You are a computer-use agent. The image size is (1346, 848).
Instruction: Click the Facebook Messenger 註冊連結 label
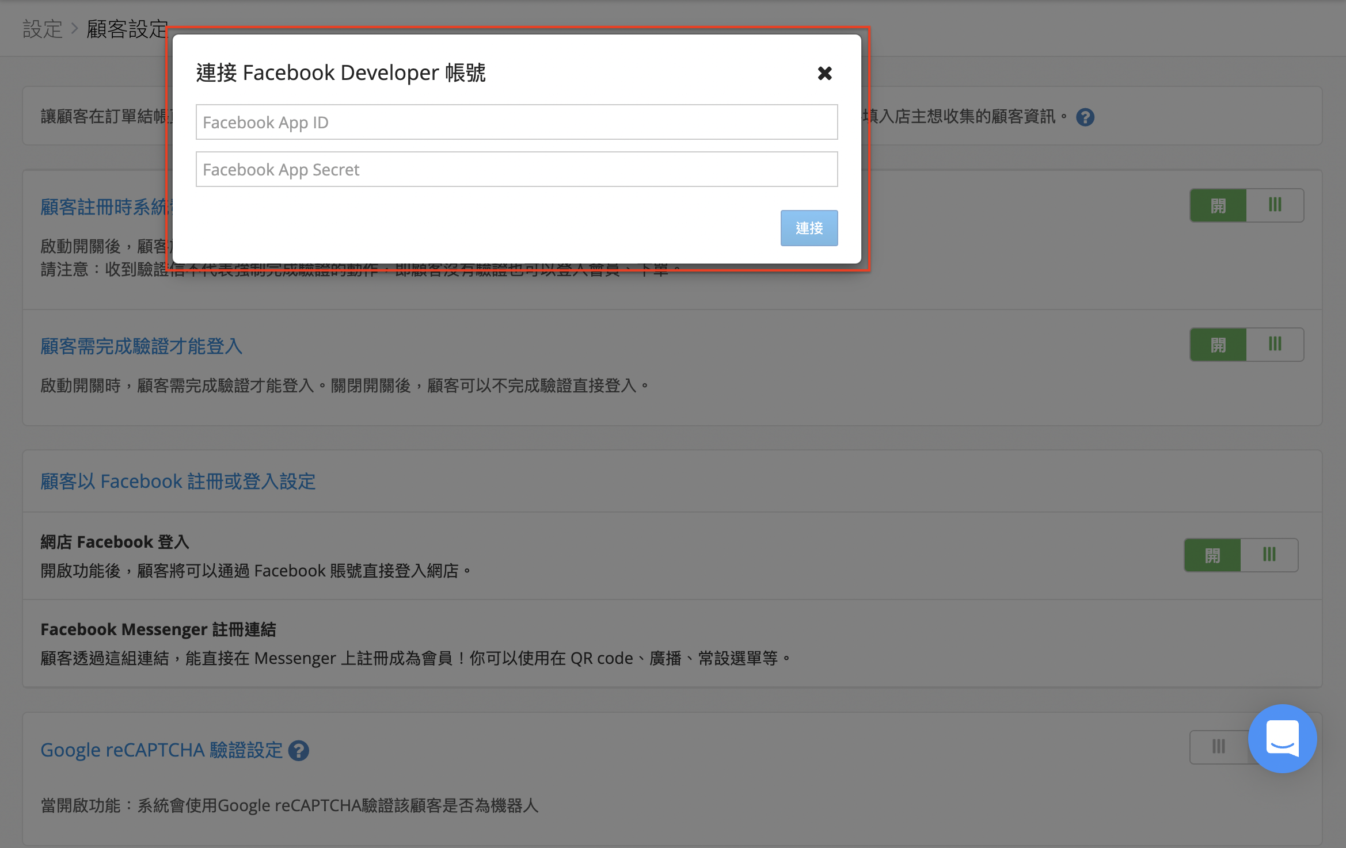point(158,629)
